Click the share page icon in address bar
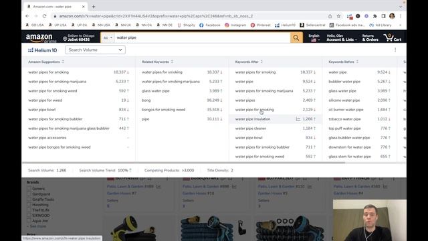Screen dimensions: 428x241 (330, 16)
